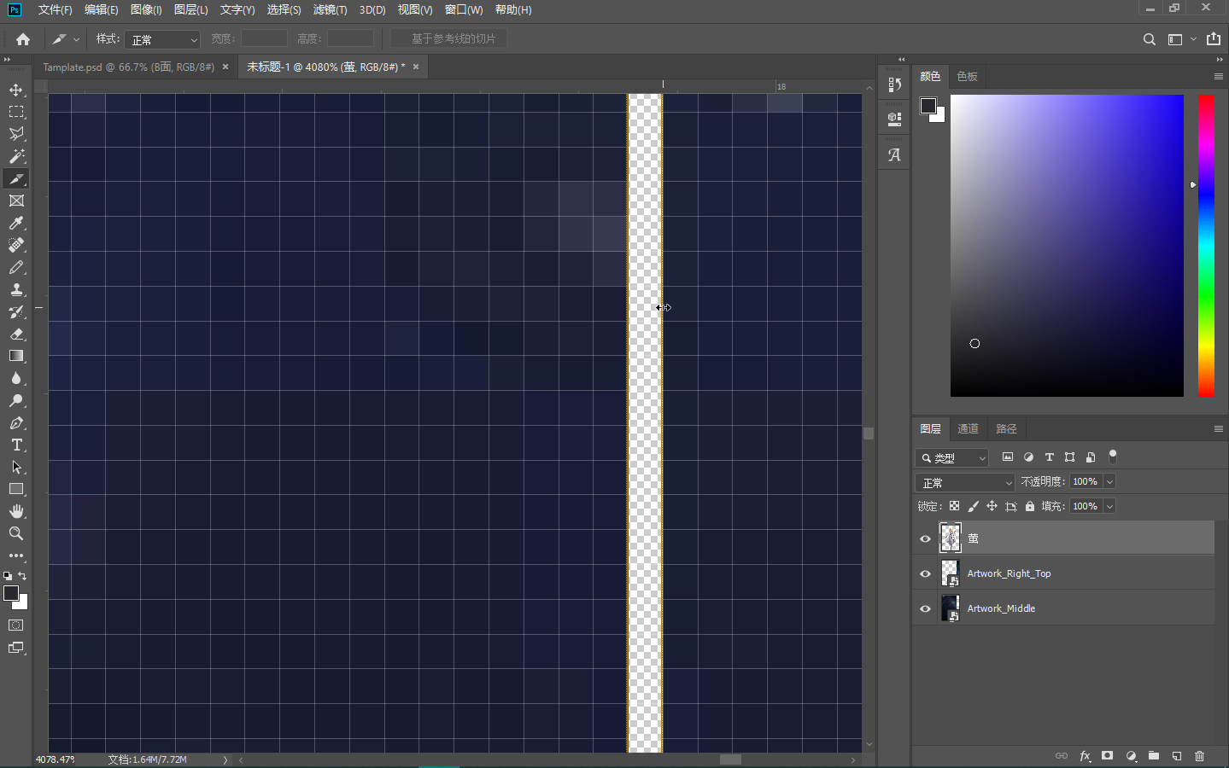Expand the layer opacity dropdown arrow

click(x=1109, y=482)
